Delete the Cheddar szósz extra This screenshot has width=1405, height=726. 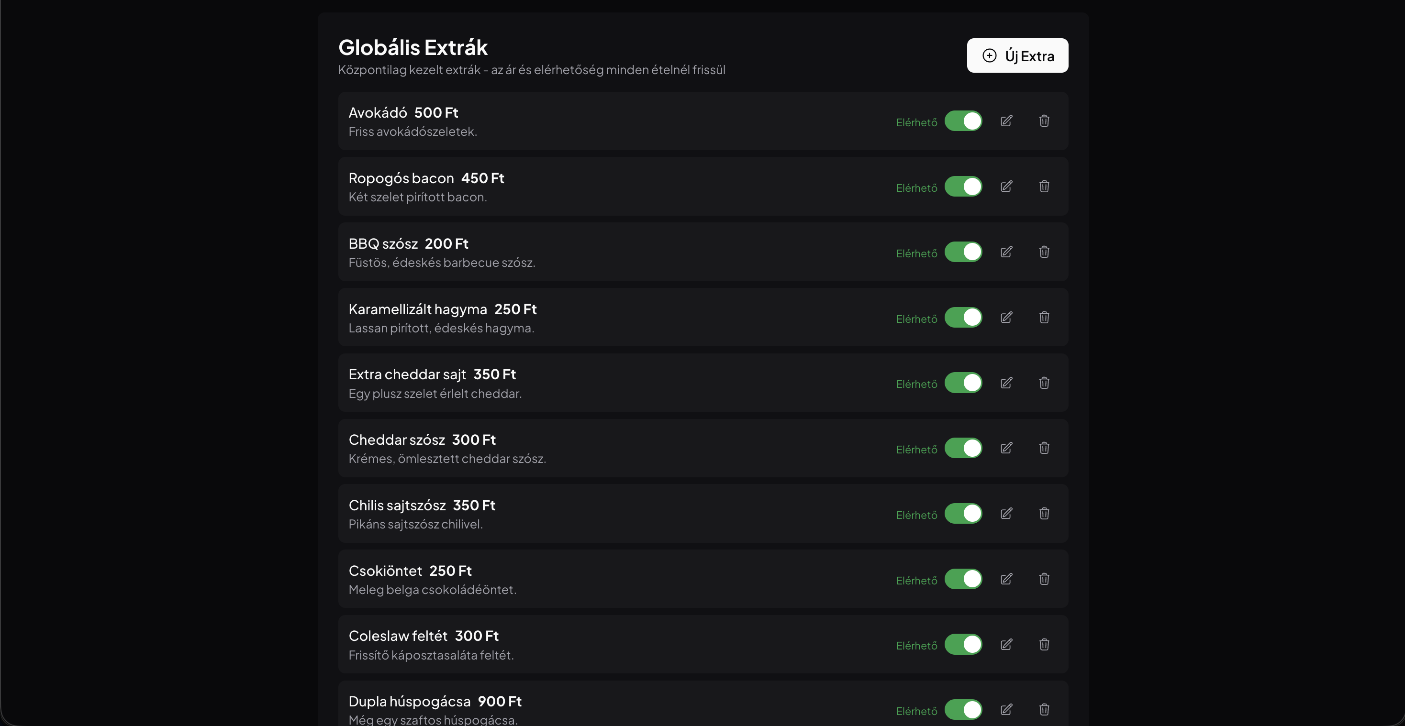click(1044, 448)
